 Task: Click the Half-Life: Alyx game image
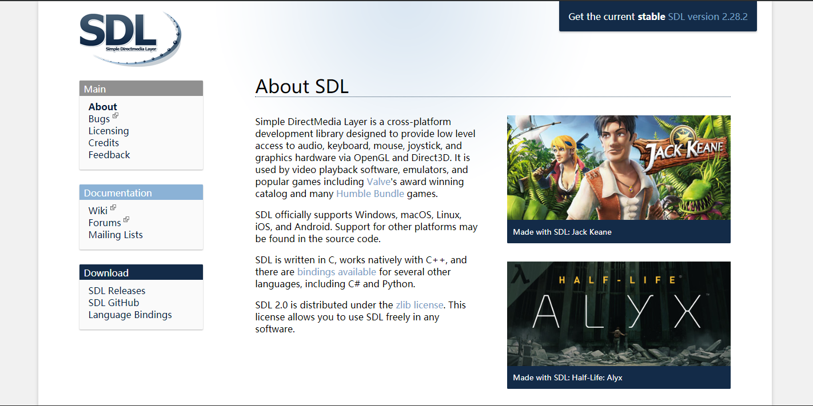[619, 314]
